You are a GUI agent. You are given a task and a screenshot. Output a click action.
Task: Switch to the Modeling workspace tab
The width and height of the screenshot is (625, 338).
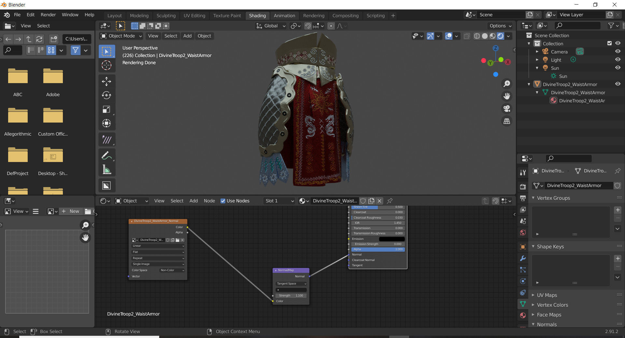tap(139, 15)
